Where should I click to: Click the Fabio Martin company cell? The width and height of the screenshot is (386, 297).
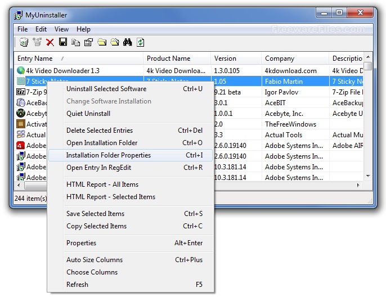[295, 82]
